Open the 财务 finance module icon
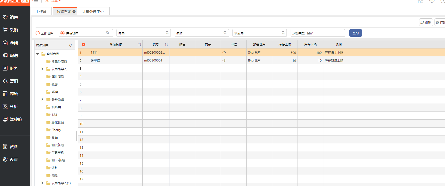Screen dimensions: 445x186 [5, 68]
